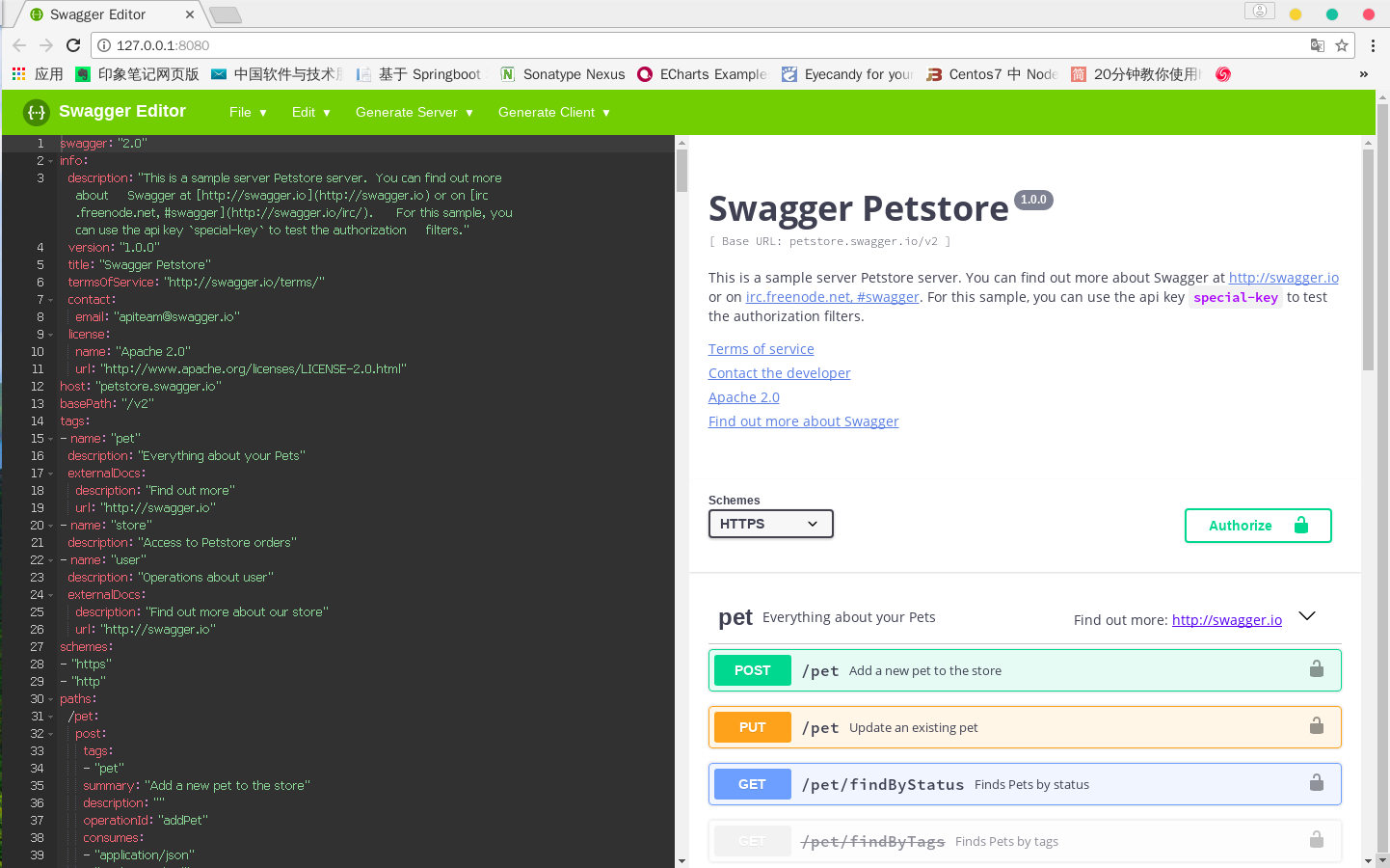Click the translate page icon

(1318, 45)
